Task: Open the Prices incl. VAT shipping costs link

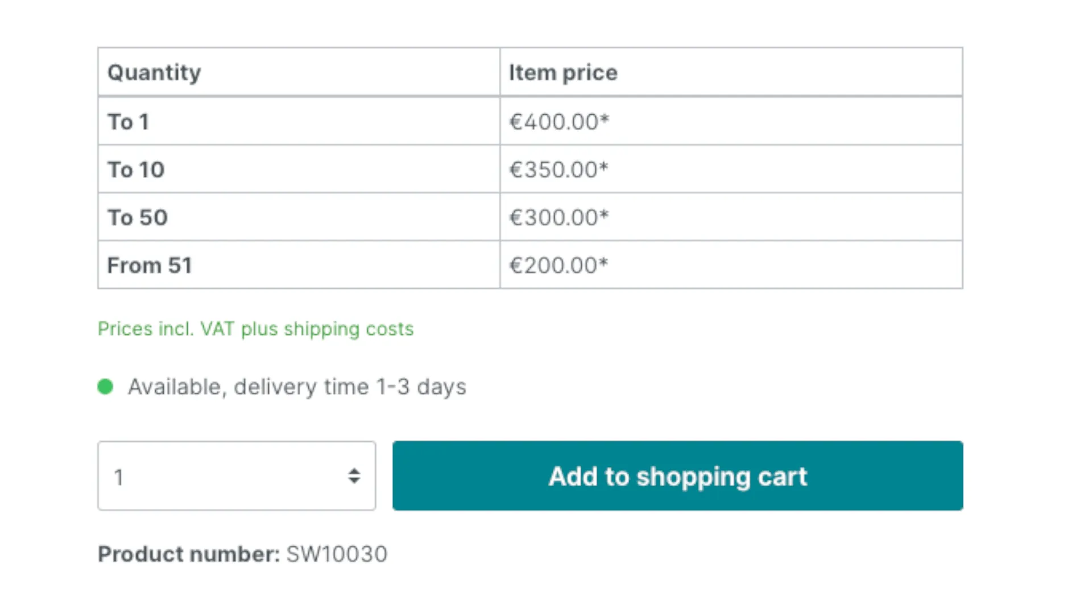Action: [x=255, y=329]
